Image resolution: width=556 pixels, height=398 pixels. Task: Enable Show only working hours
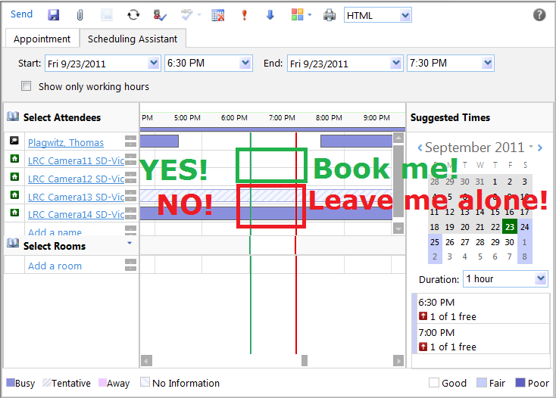pyautogui.click(x=27, y=86)
